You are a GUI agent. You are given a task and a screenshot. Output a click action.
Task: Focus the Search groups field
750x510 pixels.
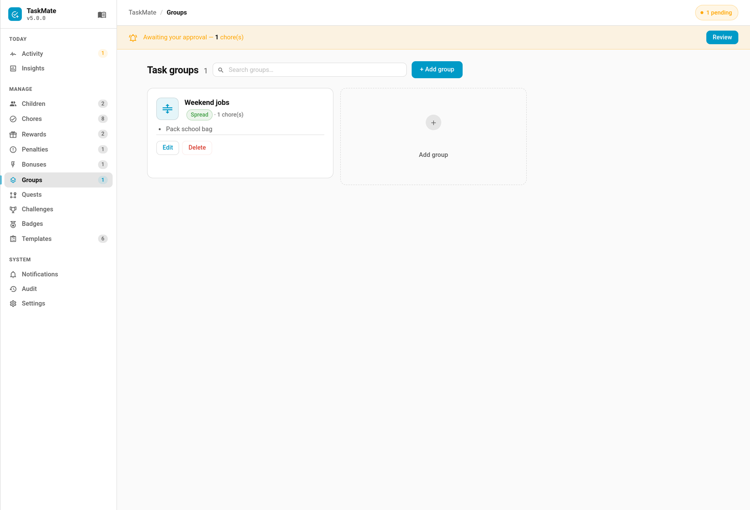tap(310, 69)
